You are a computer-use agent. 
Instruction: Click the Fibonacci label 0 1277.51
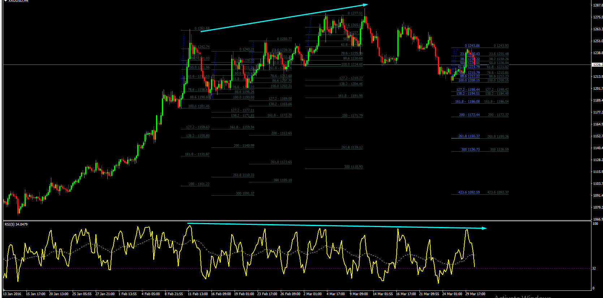point(355,13)
